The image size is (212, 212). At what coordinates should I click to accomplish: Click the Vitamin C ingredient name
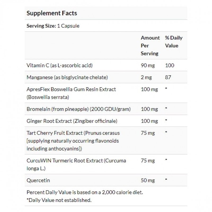(x=60, y=65)
